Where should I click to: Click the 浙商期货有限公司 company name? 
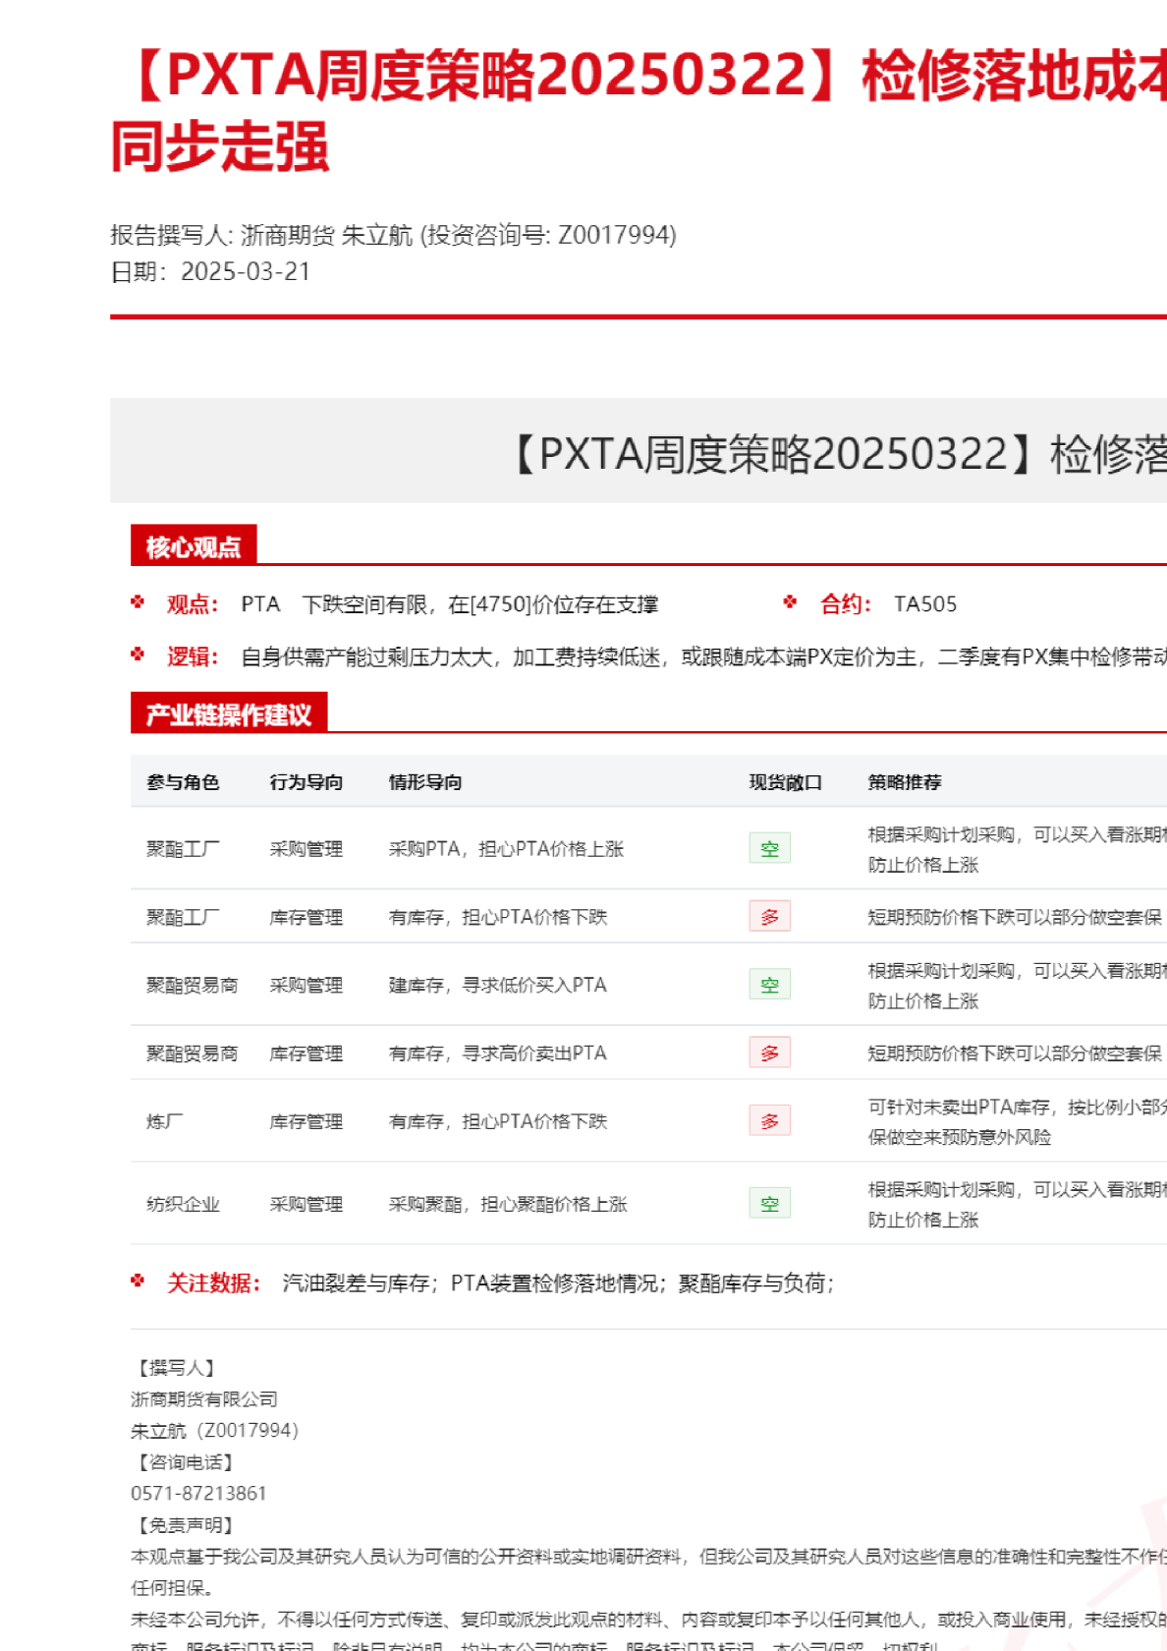(x=204, y=1399)
